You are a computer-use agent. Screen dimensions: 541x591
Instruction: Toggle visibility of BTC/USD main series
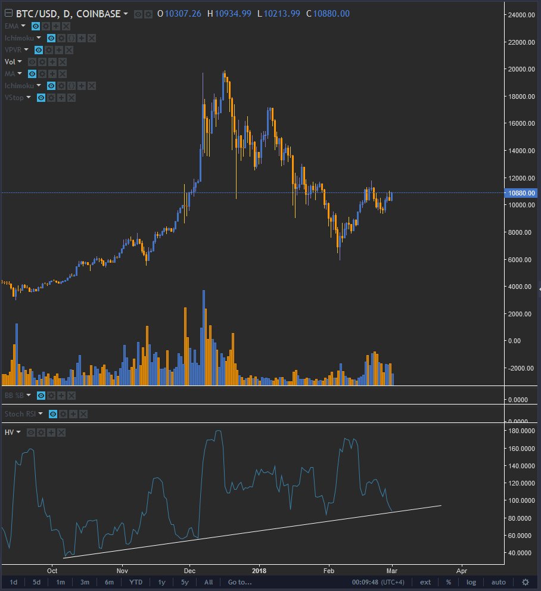click(138, 14)
